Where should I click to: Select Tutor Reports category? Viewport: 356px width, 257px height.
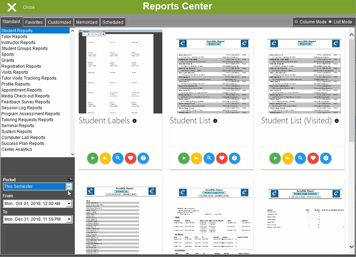click(x=35, y=36)
